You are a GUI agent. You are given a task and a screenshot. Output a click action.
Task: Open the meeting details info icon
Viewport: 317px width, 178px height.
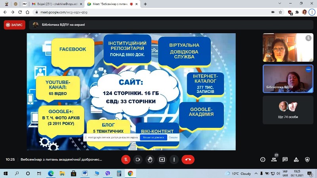click(x=263, y=160)
